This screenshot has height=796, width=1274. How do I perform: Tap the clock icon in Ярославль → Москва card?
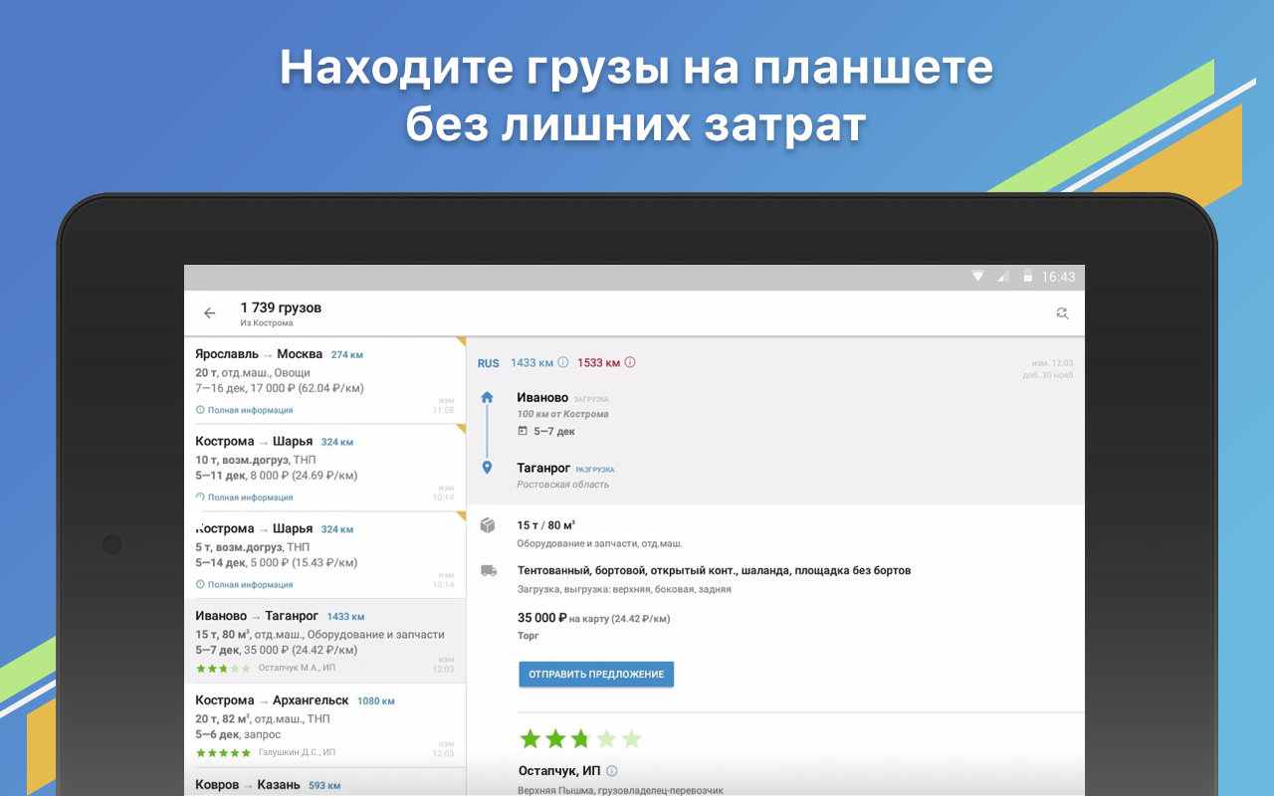(200, 410)
